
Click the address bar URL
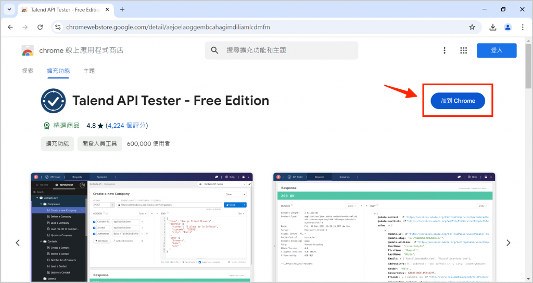click(168, 27)
